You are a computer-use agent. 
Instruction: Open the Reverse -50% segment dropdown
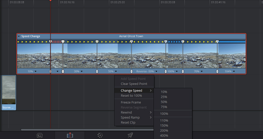pos(156,71)
